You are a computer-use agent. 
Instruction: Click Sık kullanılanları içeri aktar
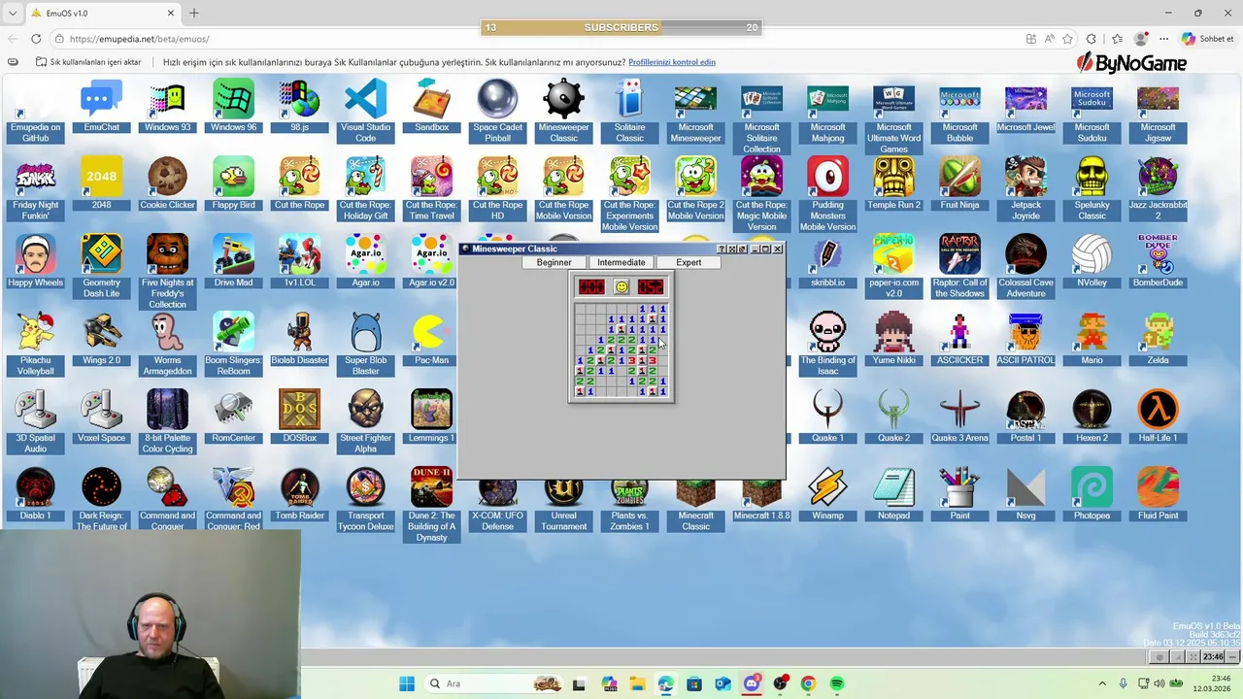pos(88,62)
